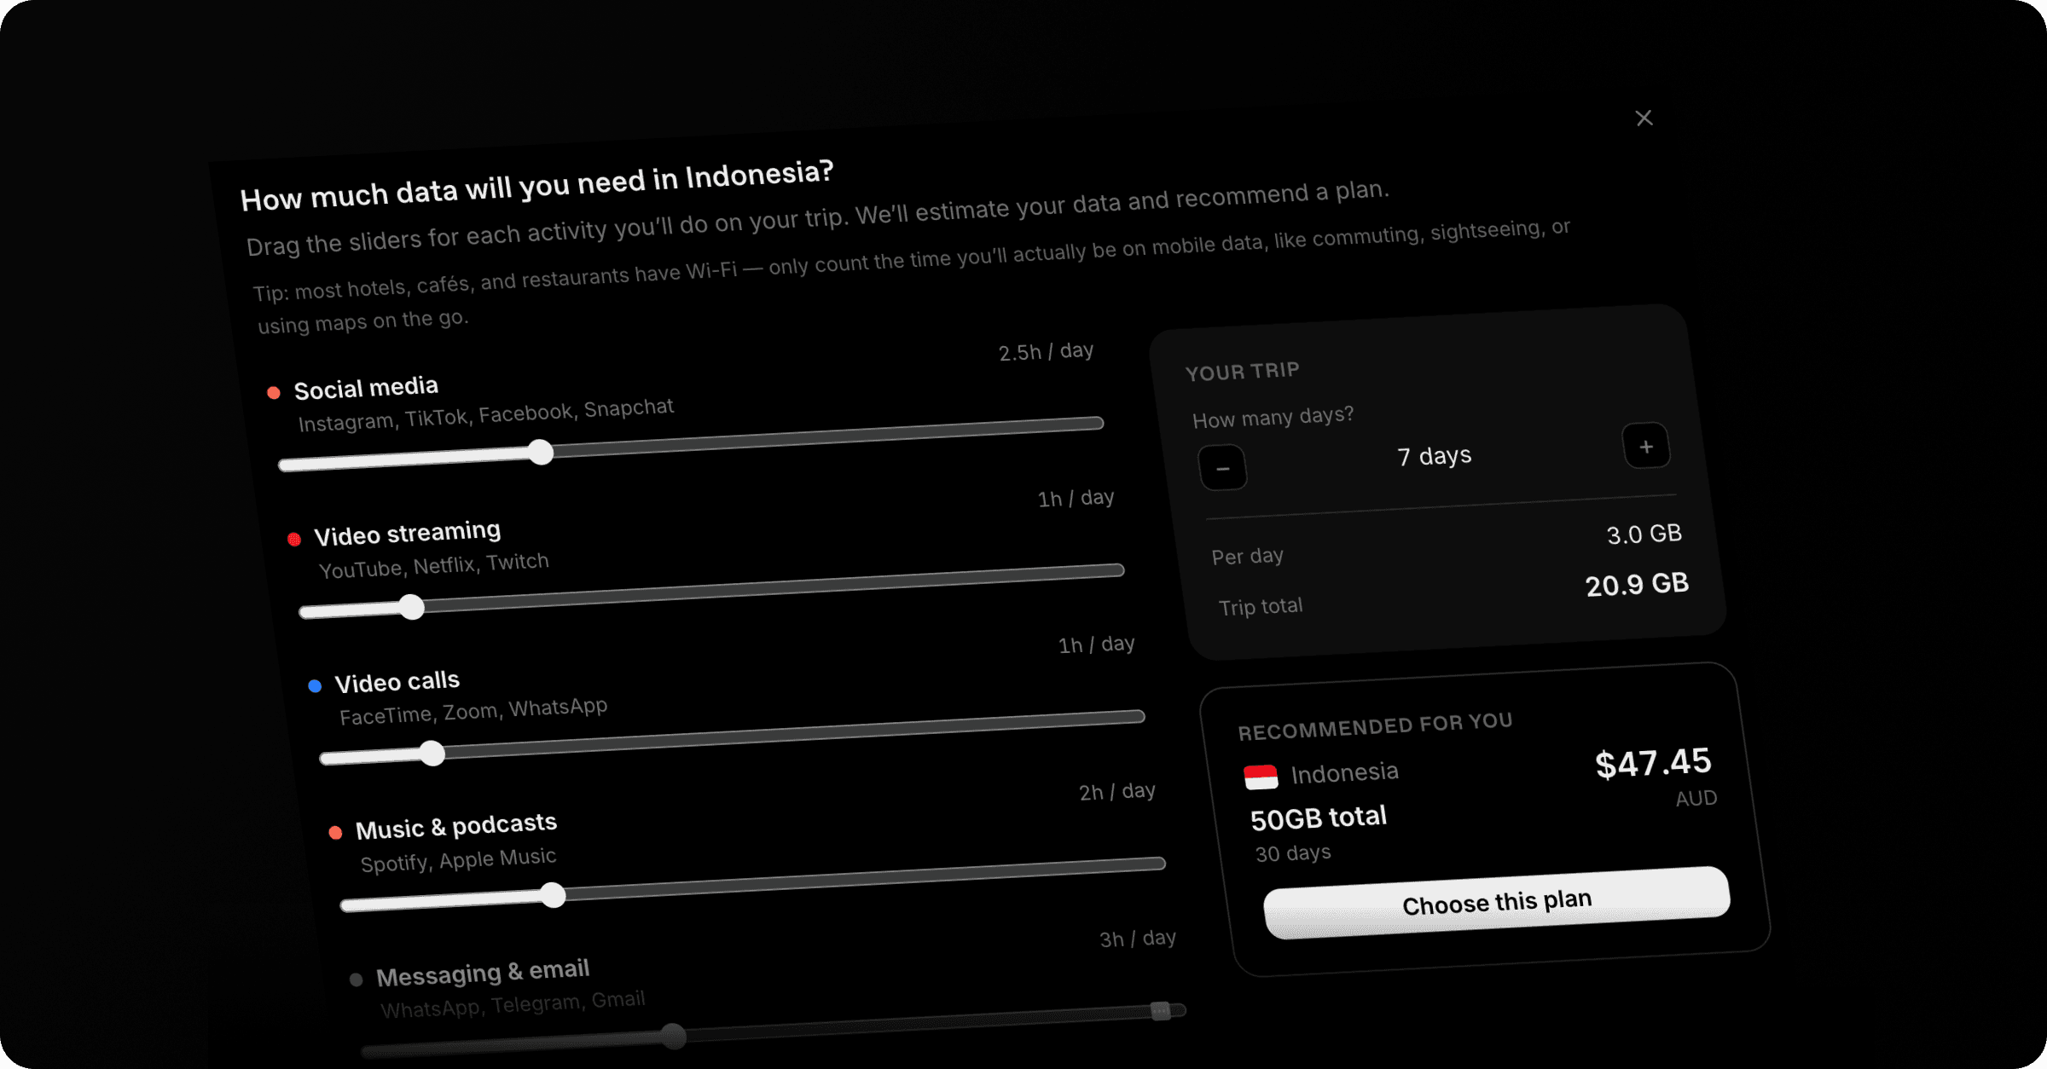Click the "20.9 GB" trip total value
Screen dimensions: 2047x1069
(x=1637, y=585)
